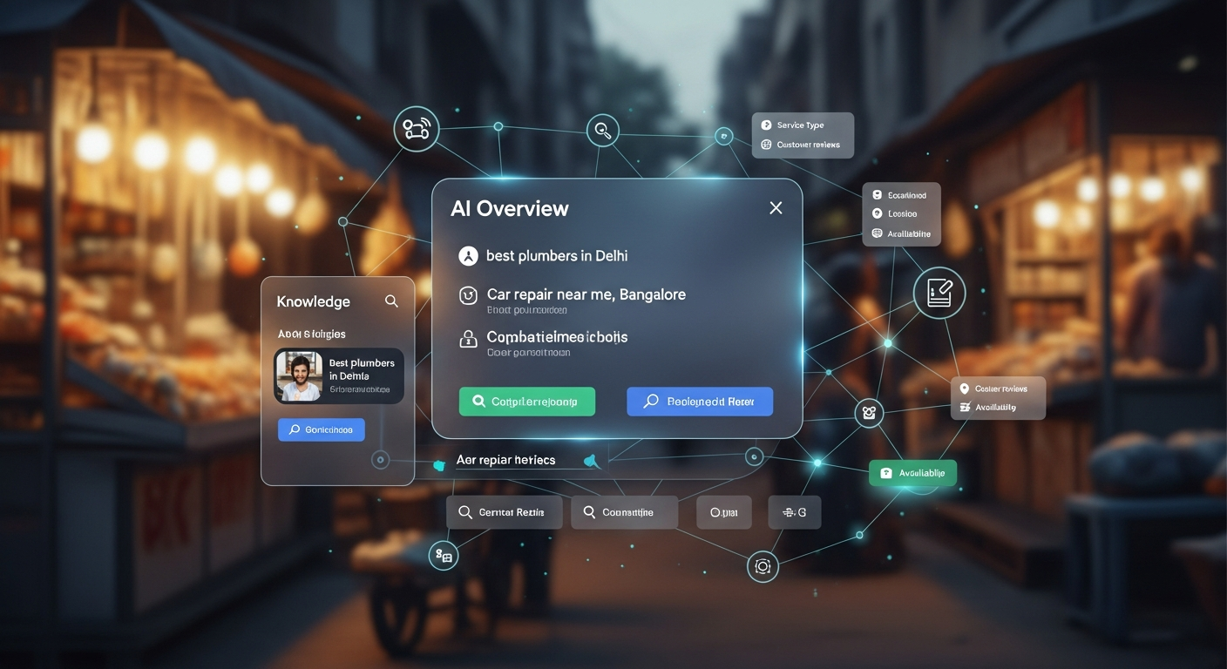
Task: Select the Conantije filter chip
Action: click(x=624, y=512)
